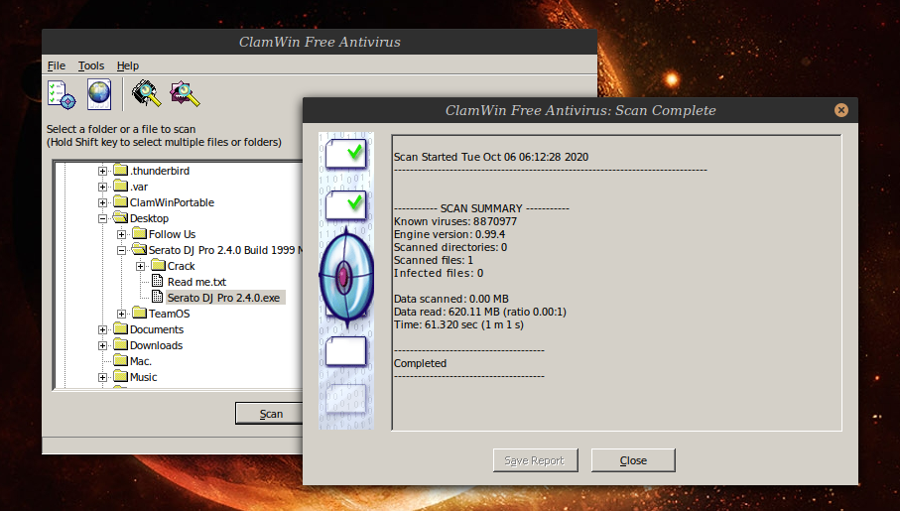
Task: Click the 'Data read: 620.11 MB' line
Action: point(480,312)
